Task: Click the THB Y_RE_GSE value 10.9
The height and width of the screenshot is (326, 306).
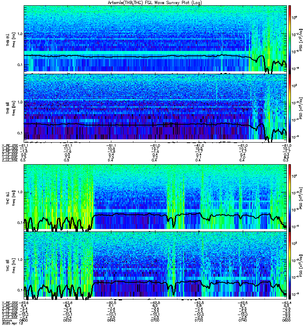Action: click(x=111, y=149)
